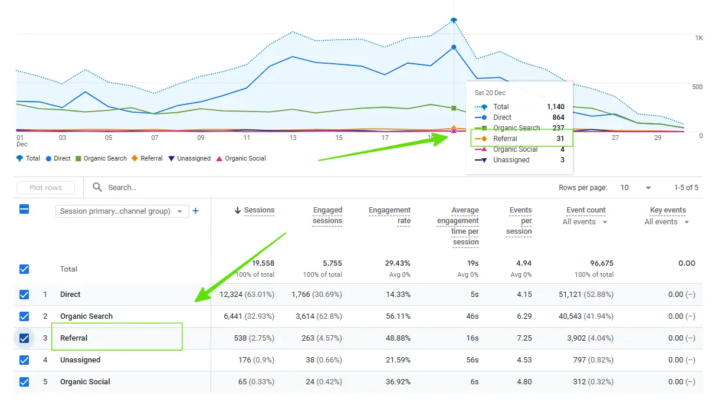Toggle the Total series in the chart legend

[x=27, y=158]
